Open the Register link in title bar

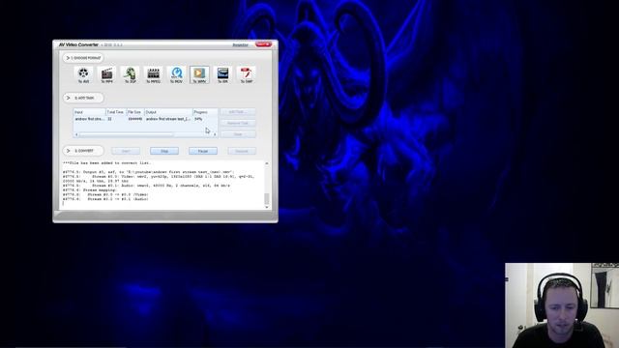tap(240, 45)
